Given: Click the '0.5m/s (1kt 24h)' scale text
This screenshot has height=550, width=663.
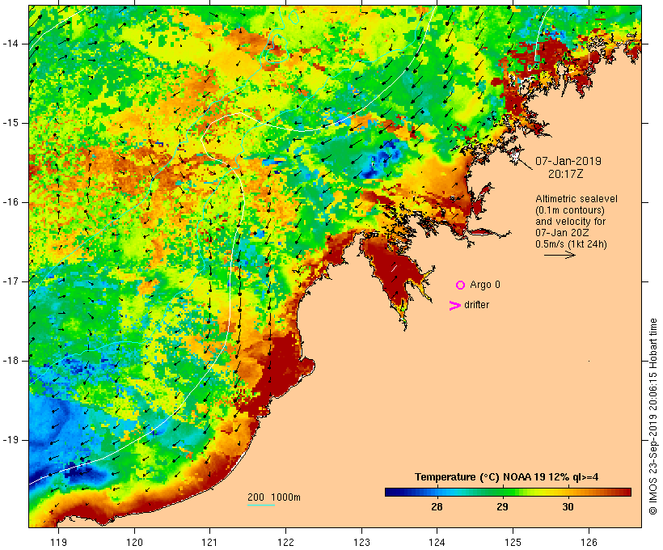Looking at the screenshot, I should (x=572, y=244).
